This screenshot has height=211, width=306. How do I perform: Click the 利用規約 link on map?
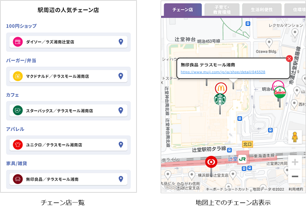click(x=296, y=189)
